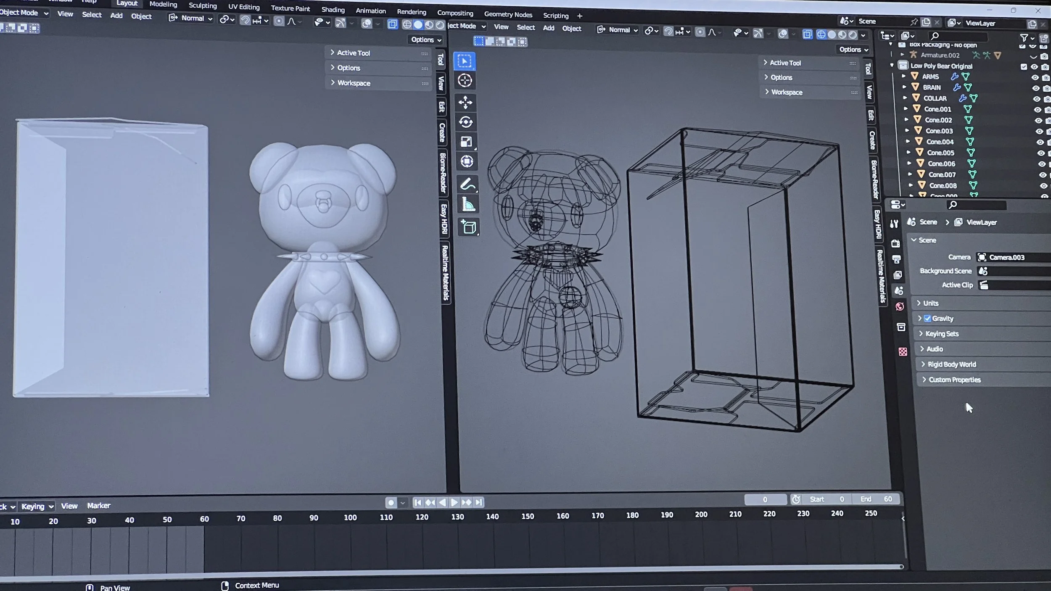Select the Add Cube tool
1051x591 pixels.
(469, 227)
